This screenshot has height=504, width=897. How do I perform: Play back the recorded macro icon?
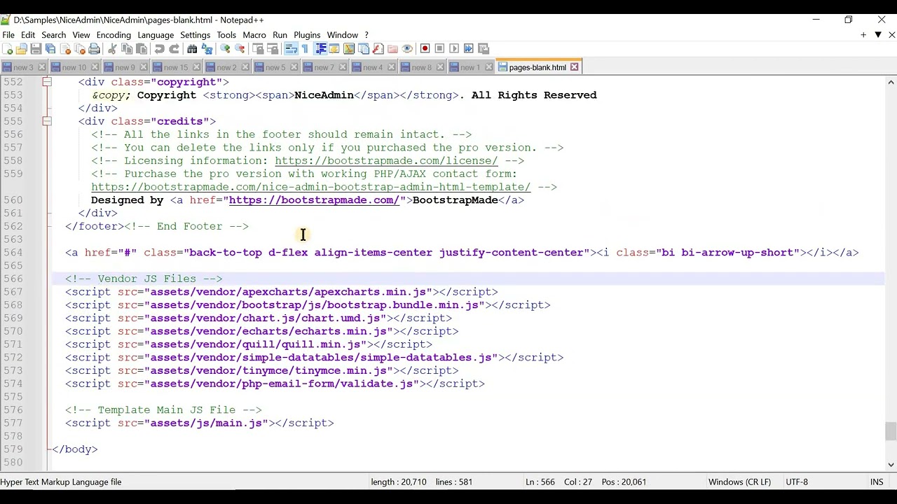(454, 48)
